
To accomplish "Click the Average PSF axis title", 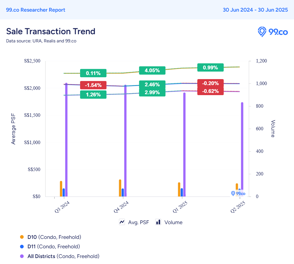I will pyautogui.click(x=13, y=129).
